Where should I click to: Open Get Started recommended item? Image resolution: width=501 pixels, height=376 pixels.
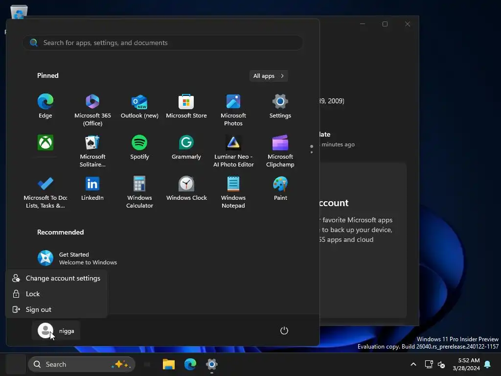pos(77,258)
